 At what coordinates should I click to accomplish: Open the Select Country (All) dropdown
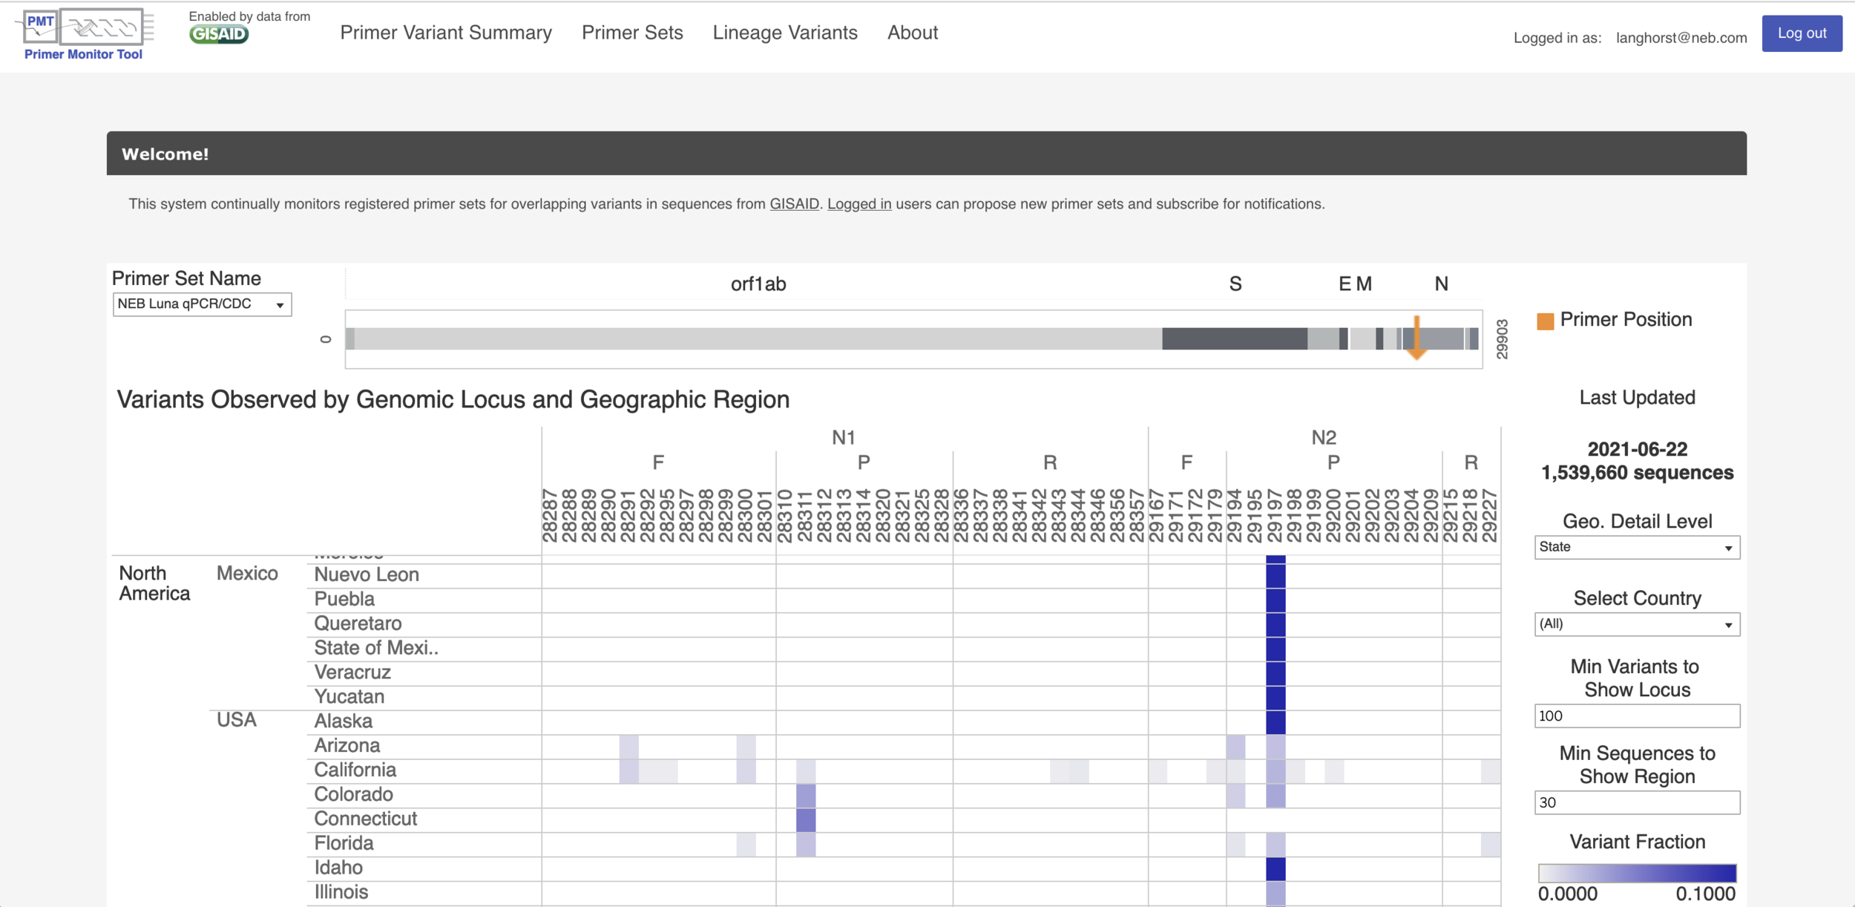click(1636, 624)
